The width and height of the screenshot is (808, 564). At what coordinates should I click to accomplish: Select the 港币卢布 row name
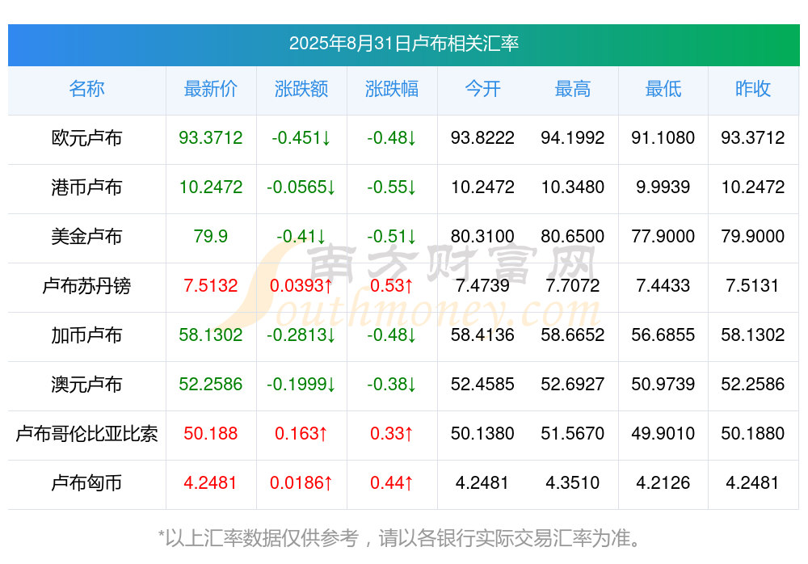86,187
